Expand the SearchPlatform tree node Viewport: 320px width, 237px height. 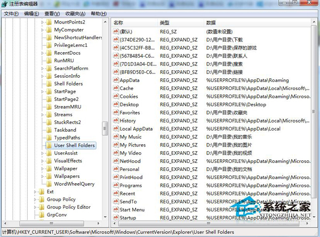pos(43,69)
